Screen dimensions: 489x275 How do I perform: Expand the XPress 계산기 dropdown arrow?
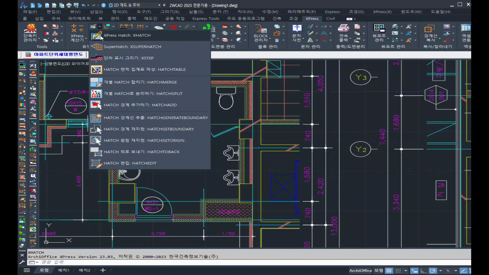pyautogui.click(x=86, y=39)
